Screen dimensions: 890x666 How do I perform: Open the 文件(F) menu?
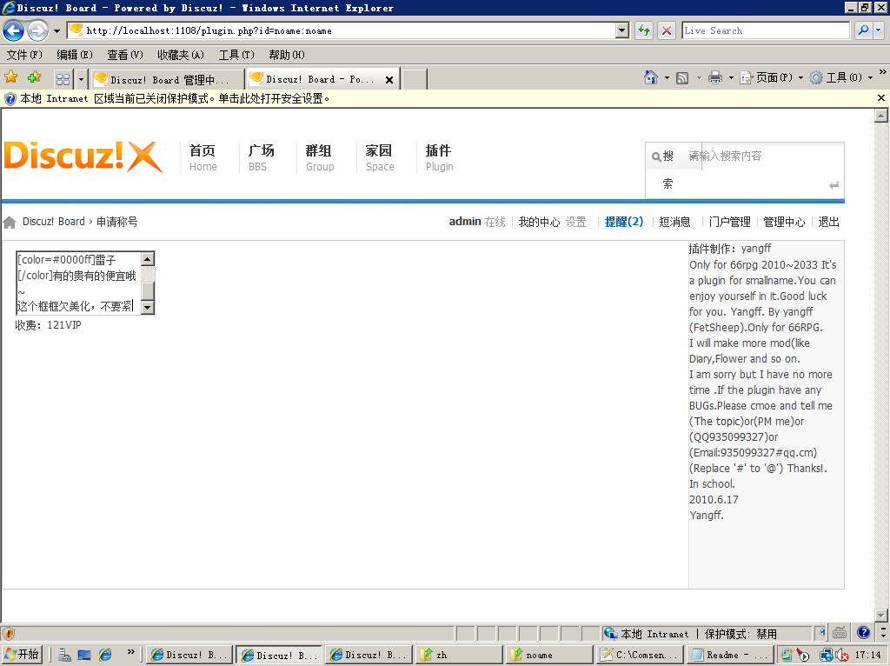(24, 55)
